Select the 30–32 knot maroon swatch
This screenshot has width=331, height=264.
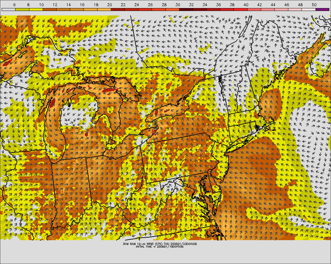186,9
